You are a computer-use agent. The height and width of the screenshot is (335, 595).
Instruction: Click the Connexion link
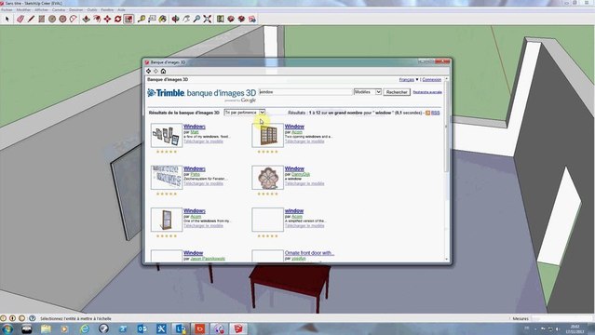tap(432, 80)
